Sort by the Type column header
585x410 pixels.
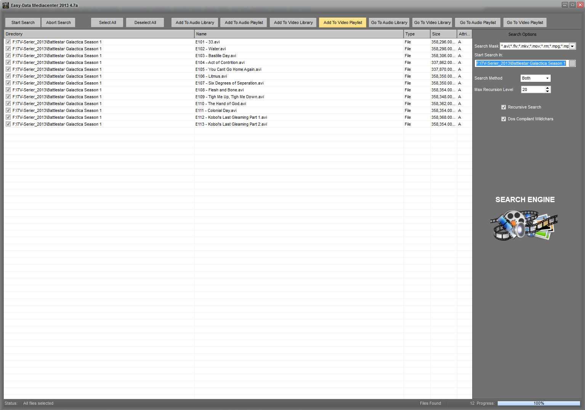[417, 34]
